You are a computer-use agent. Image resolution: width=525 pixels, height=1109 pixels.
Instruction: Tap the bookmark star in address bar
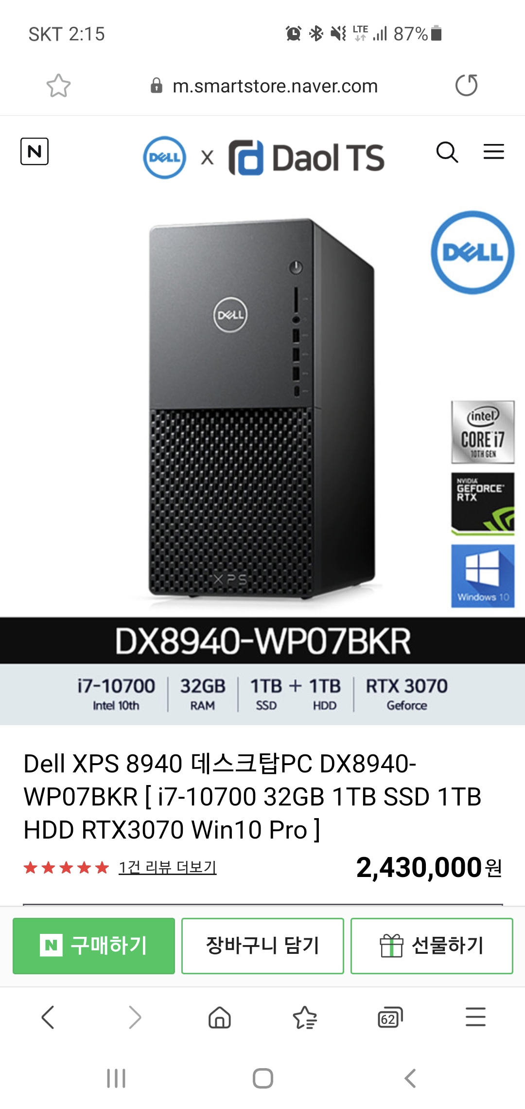click(x=58, y=86)
